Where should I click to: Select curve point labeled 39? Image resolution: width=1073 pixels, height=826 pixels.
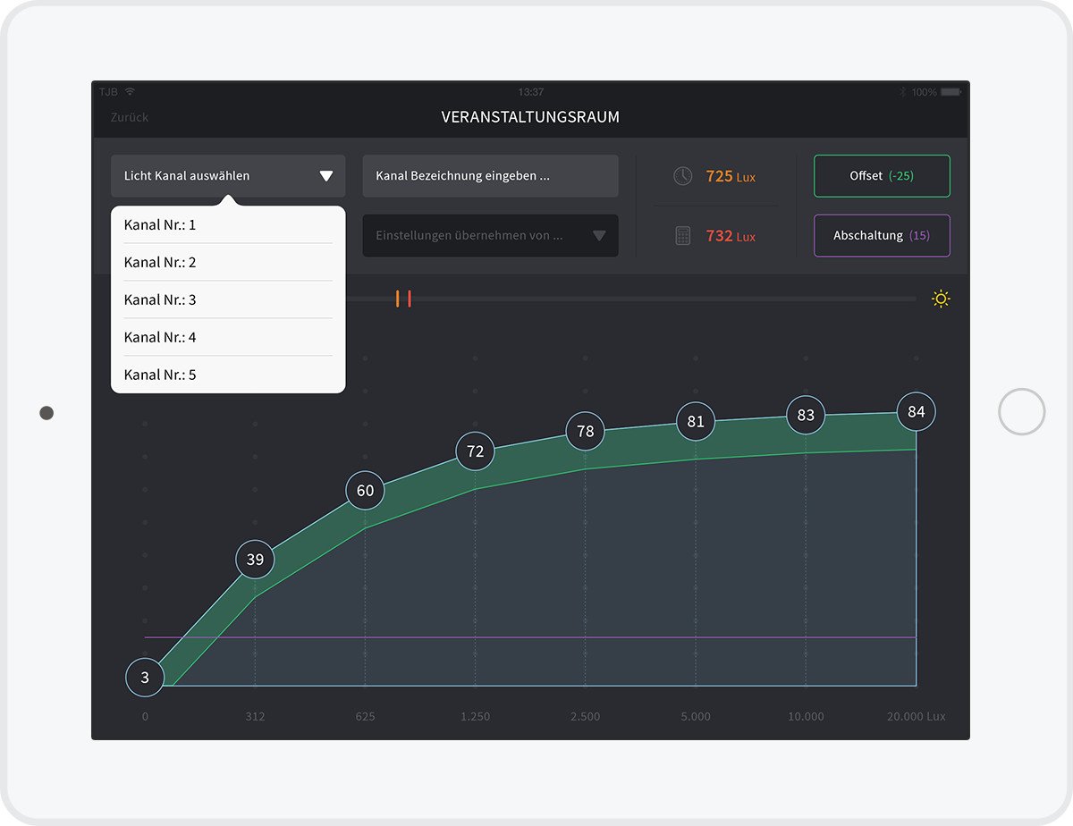pyautogui.click(x=255, y=560)
